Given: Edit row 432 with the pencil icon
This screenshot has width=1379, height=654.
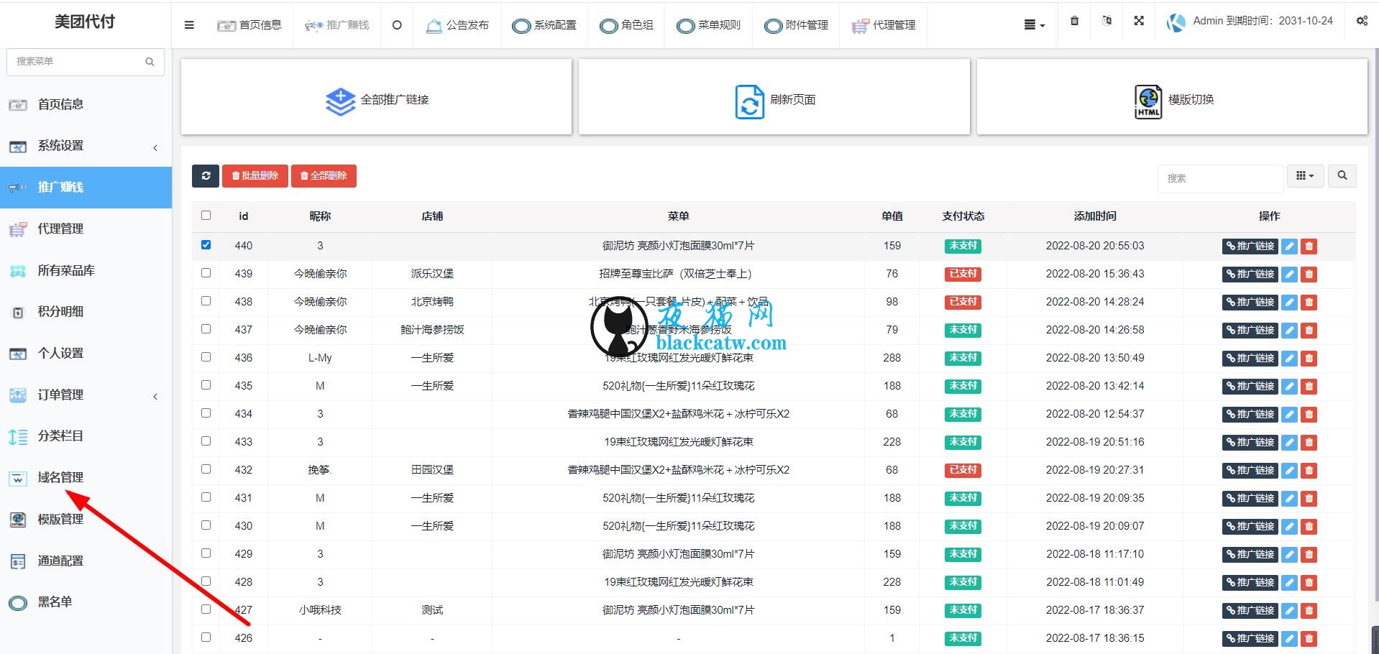Looking at the screenshot, I should click(1290, 471).
